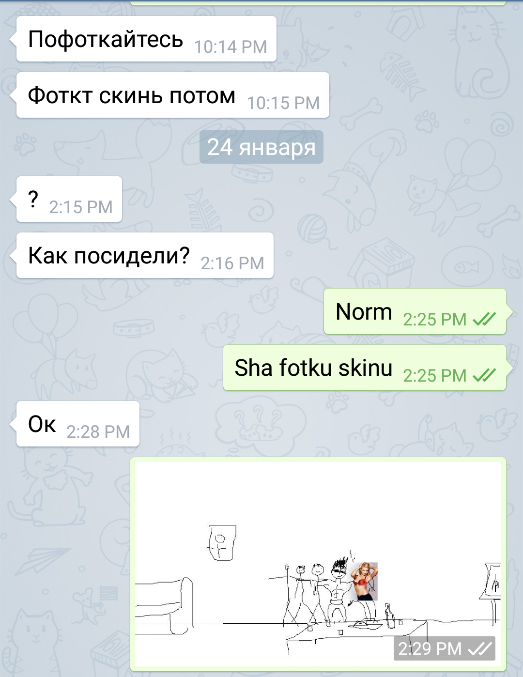Tap read checkmarks on 'Norm' message
Viewport: 523px width, 677px height.
pyautogui.click(x=484, y=319)
